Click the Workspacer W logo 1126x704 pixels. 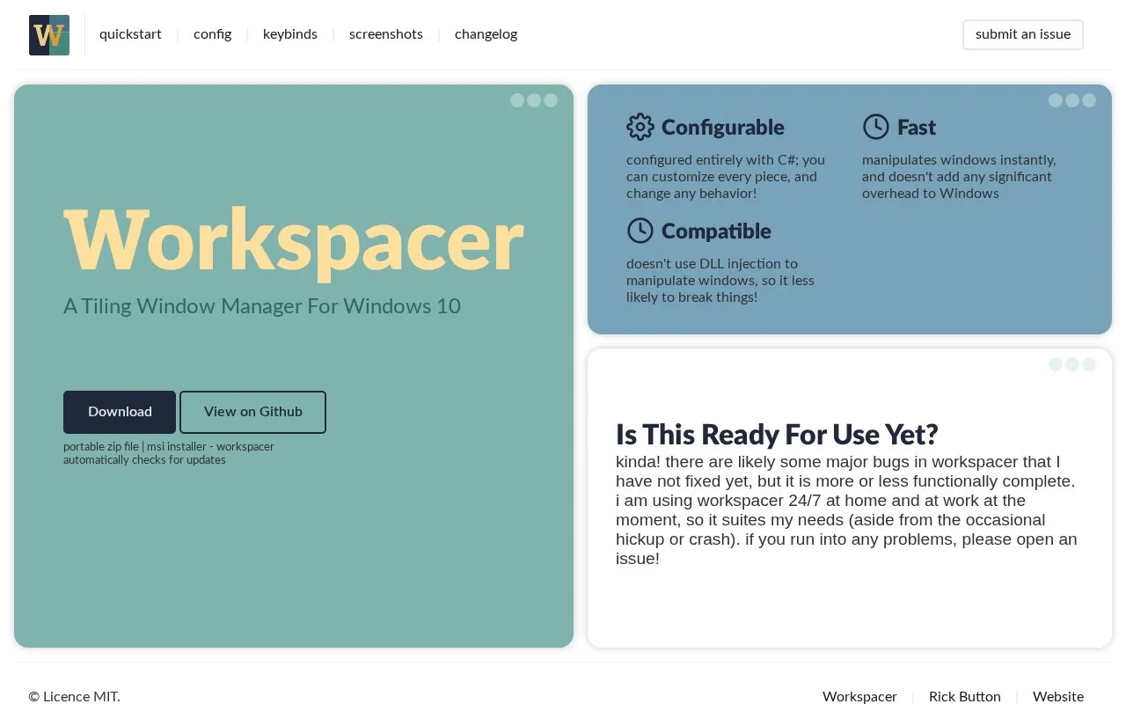coord(49,35)
